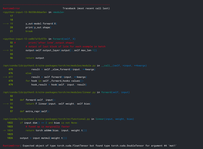Click the 'return F.linear' code line
This screenshot has height=149, width=203.
(58, 104)
